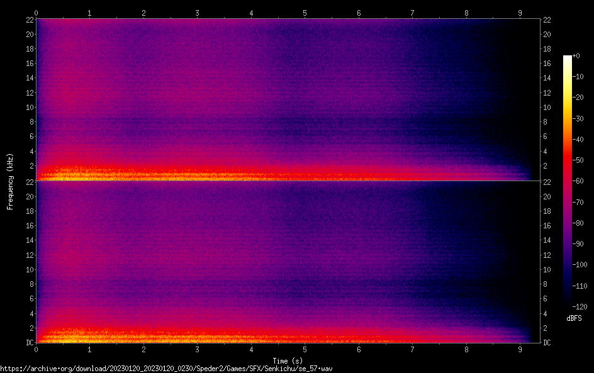Select the +0 label atop the color scale
The width and height of the screenshot is (594, 373).
click(576, 56)
